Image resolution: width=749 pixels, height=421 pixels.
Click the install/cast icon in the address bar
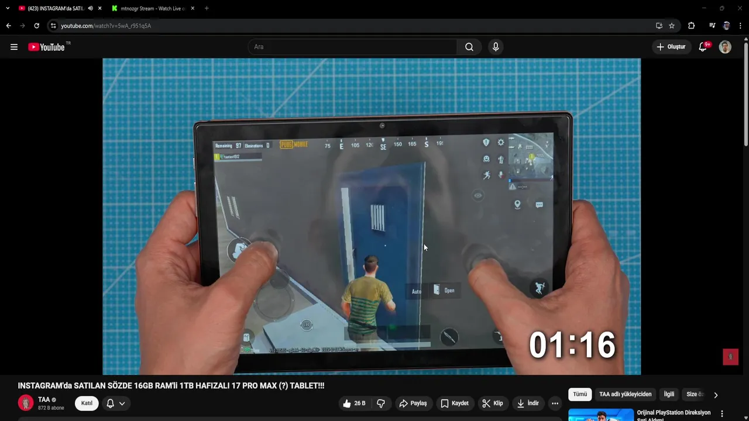(659, 26)
